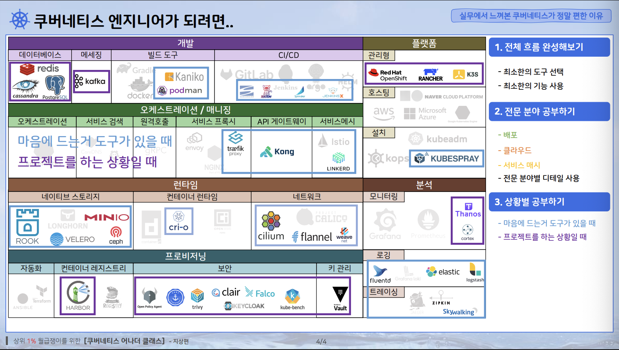Click the '컨테이너 레지스트리' column label
Screen dimensions: 619x350
click(94, 268)
